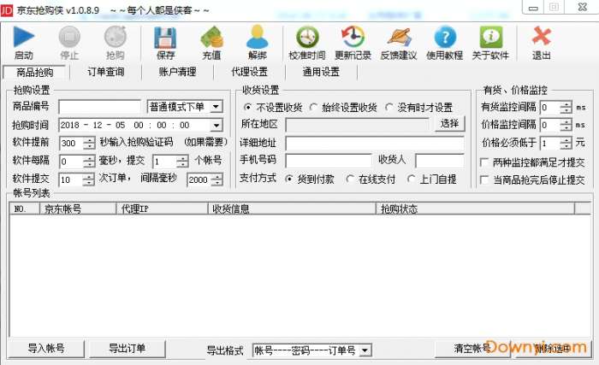Click the JD app icon in title bar
599x365 pixels.
point(7,10)
